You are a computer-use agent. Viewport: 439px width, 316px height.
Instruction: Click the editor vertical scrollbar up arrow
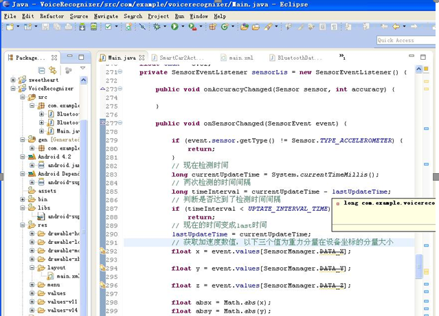point(418,69)
